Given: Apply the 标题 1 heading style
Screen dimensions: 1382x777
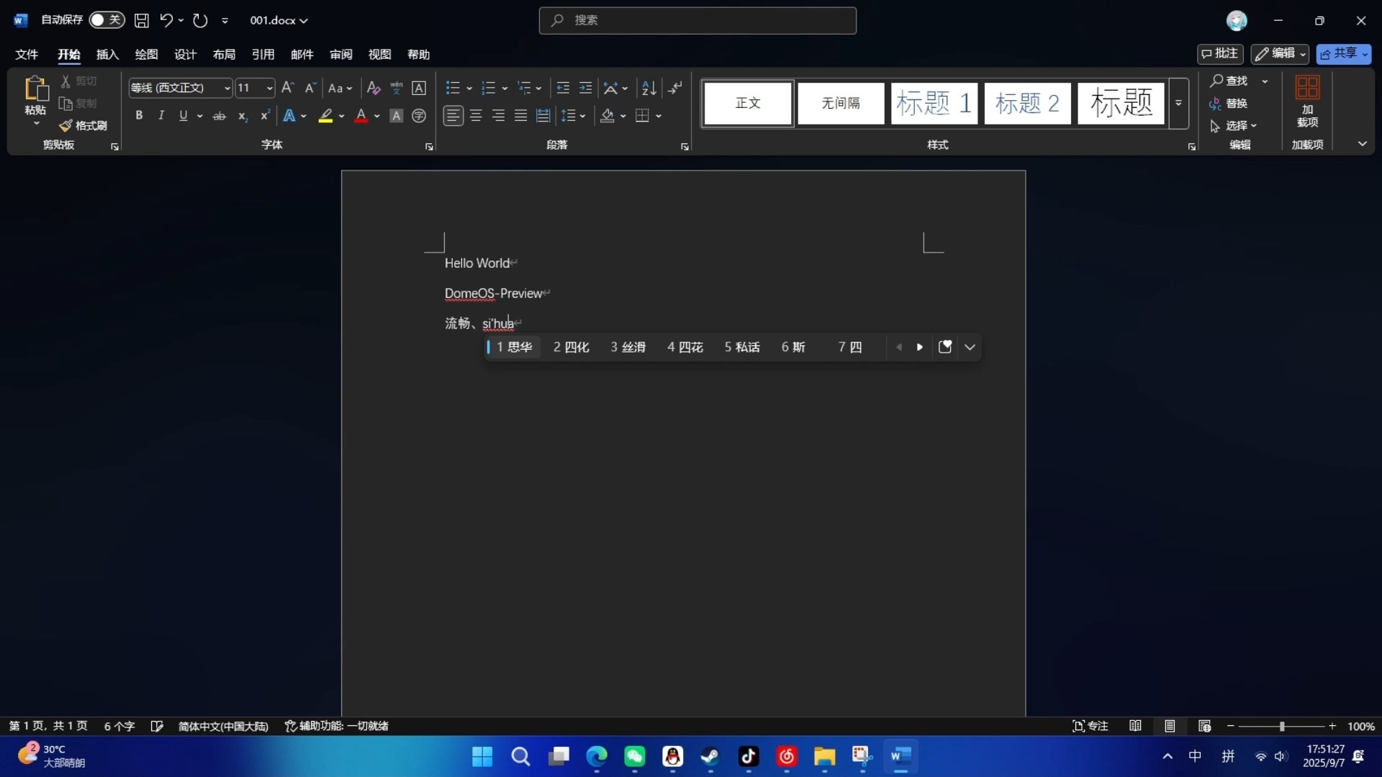Looking at the screenshot, I should tap(934, 103).
